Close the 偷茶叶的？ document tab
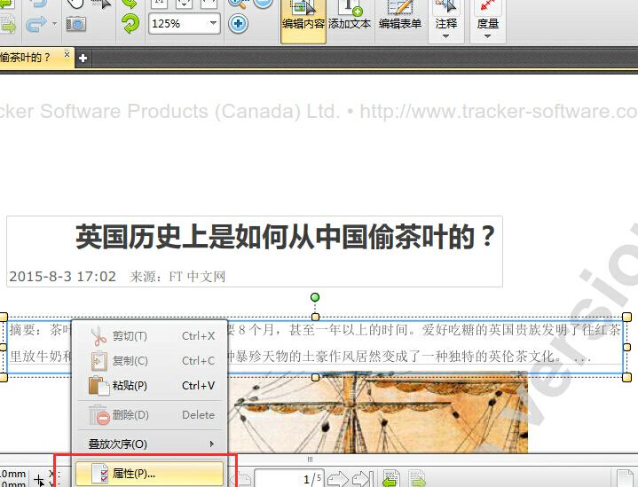The width and height of the screenshot is (638, 487). click(67, 54)
